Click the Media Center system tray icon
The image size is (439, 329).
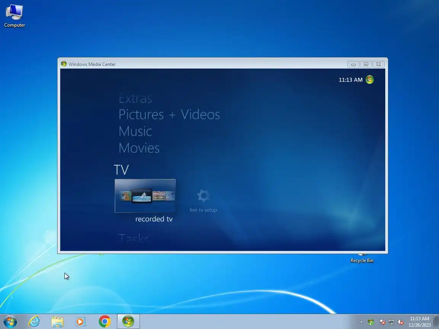(371, 322)
